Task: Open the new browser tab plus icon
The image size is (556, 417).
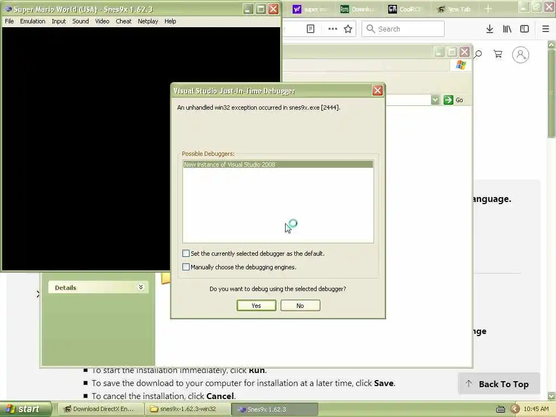Action: point(488,9)
